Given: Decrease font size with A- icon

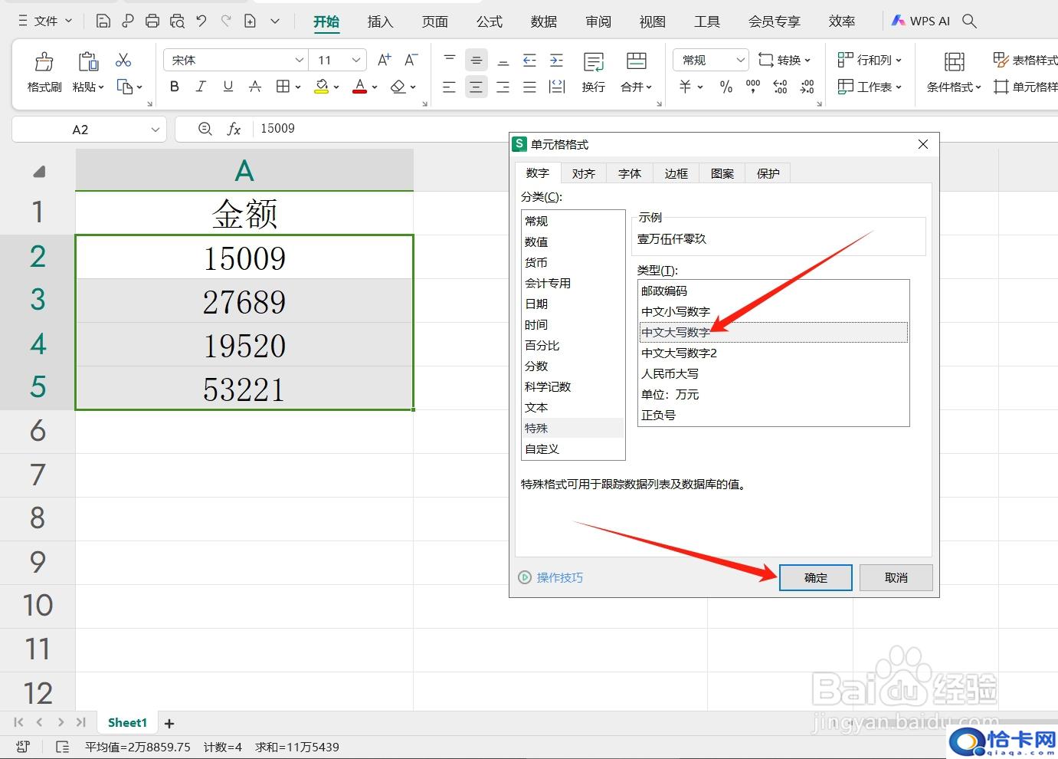Looking at the screenshot, I should [x=411, y=60].
